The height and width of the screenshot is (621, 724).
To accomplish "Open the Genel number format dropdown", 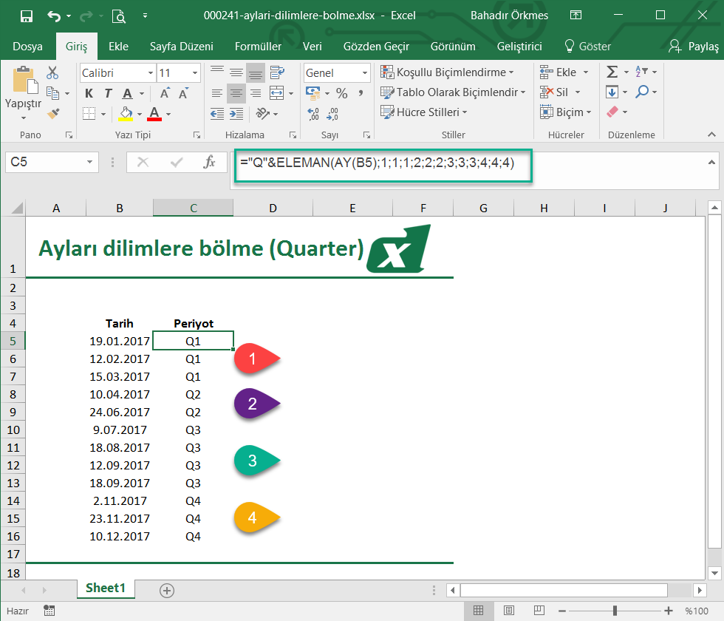I will 365,73.
